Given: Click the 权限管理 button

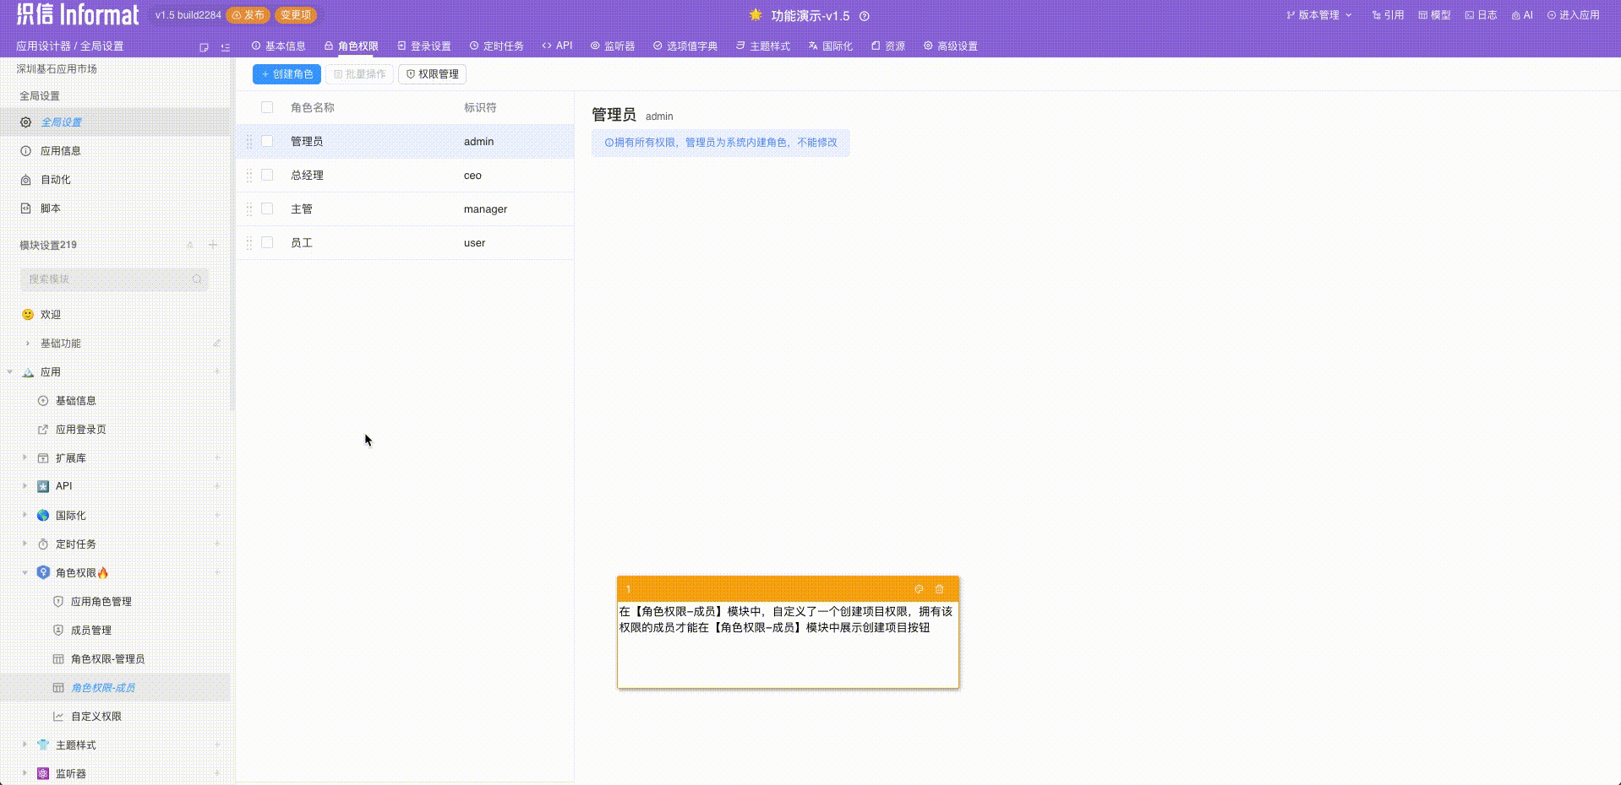Looking at the screenshot, I should pyautogui.click(x=432, y=73).
